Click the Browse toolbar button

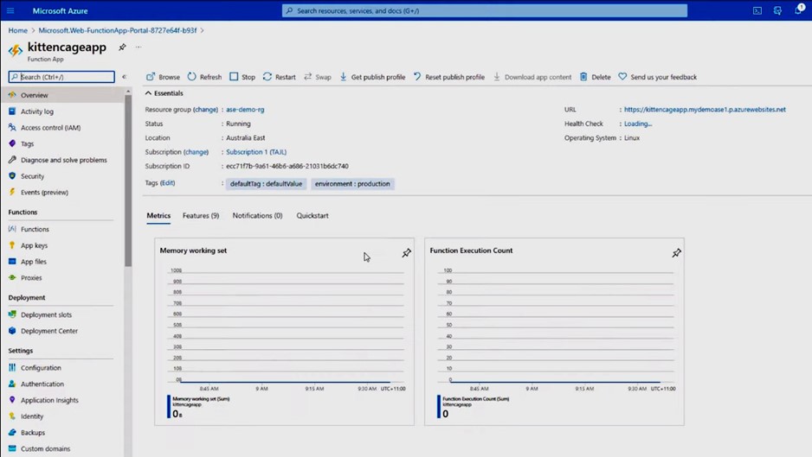pos(163,77)
